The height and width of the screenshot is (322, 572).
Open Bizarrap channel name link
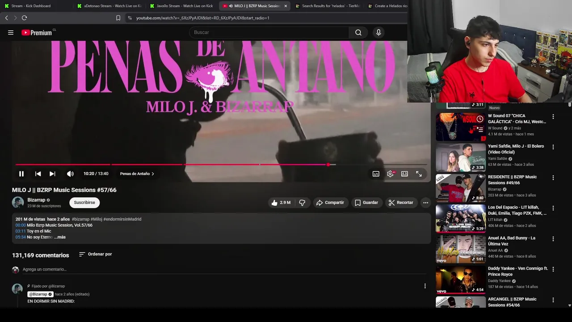pyautogui.click(x=36, y=200)
